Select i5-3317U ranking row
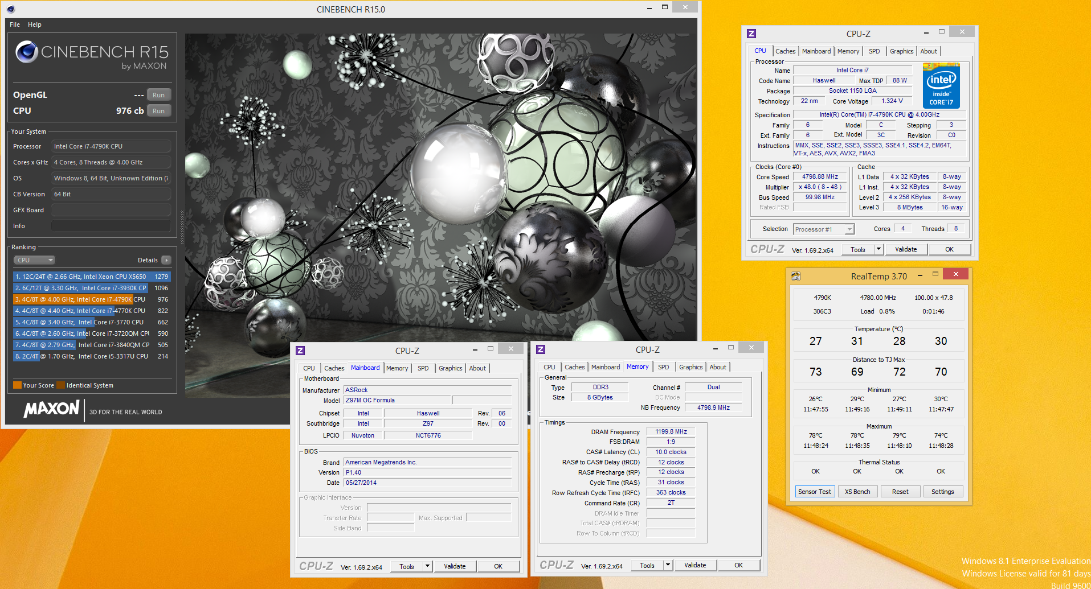Image resolution: width=1091 pixels, height=589 pixels. click(92, 356)
